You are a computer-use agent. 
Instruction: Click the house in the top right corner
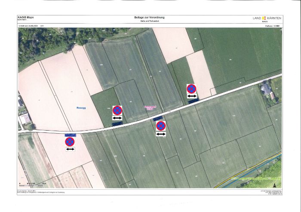[x=266, y=89]
